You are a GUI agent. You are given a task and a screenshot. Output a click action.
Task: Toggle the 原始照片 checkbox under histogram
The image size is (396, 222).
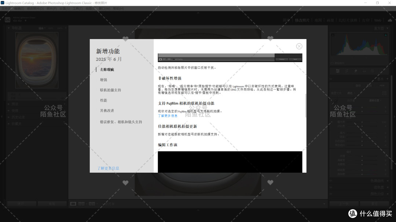pos(332,63)
